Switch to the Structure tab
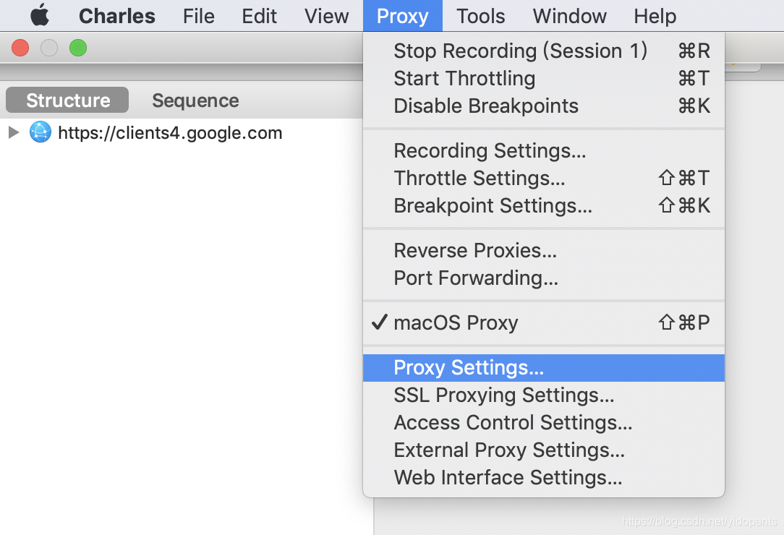Viewport: 784px width, 535px height. (x=67, y=100)
